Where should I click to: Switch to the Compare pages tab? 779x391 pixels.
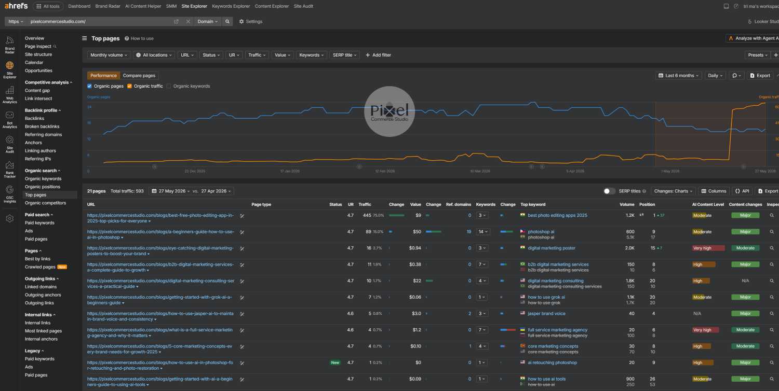[139, 76]
